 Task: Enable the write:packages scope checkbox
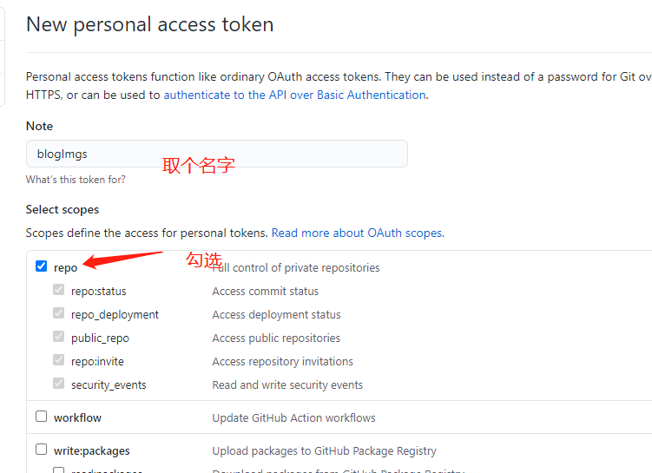point(41,450)
